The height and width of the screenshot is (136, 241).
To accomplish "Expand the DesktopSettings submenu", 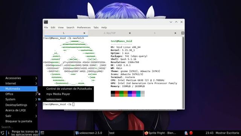I will tap(19, 105).
